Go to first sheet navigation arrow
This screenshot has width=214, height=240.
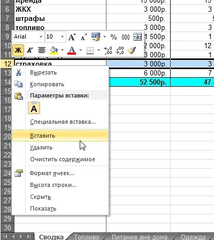tap(5, 237)
